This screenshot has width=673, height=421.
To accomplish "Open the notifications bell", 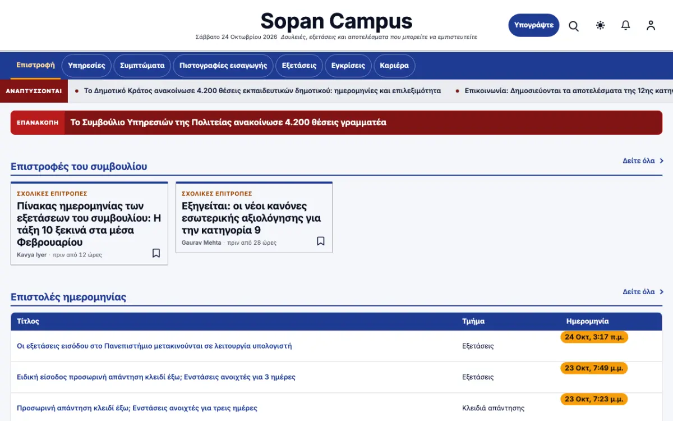I will click(625, 25).
